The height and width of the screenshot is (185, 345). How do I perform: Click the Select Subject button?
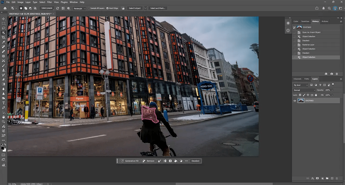135,8
